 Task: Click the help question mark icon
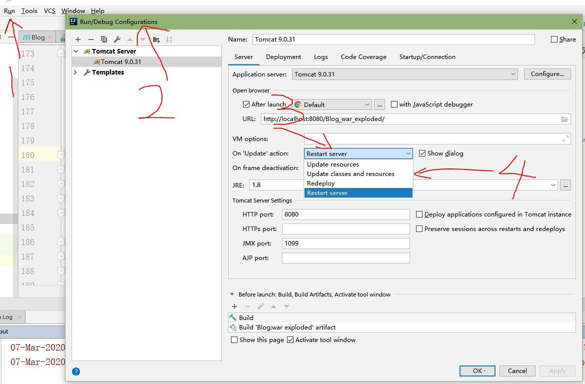(76, 371)
